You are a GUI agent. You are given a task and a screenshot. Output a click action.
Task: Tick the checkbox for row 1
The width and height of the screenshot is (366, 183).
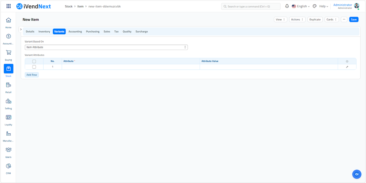[x=34, y=67]
